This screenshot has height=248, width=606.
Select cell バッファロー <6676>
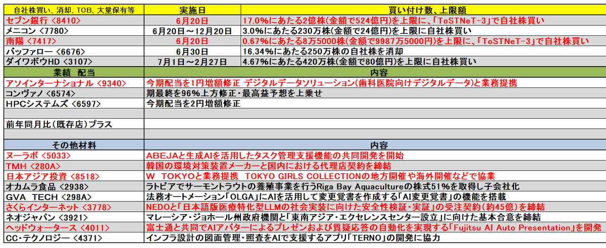pyautogui.click(x=74, y=52)
